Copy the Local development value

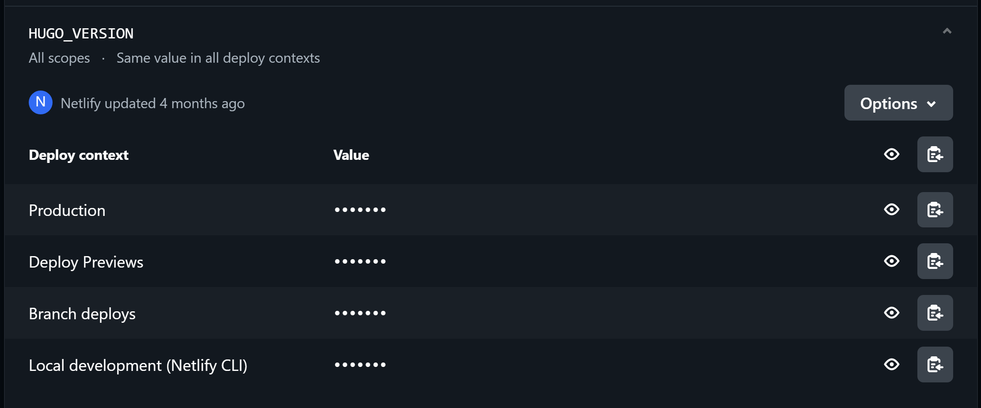pos(935,365)
